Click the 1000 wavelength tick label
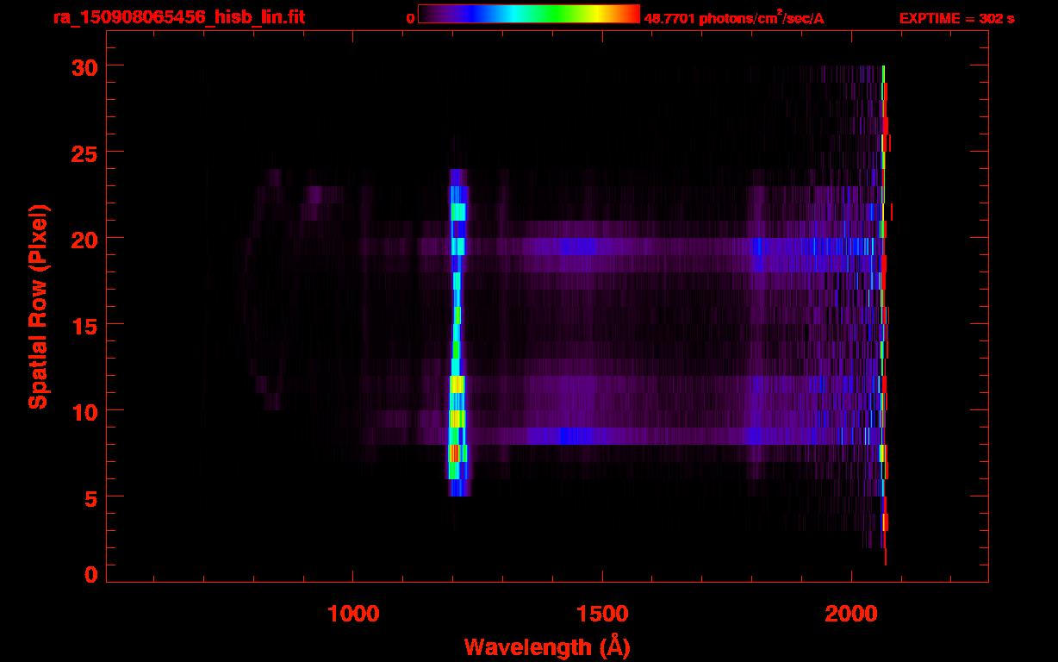This screenshot has width=1058, height=662. point(353,613)
